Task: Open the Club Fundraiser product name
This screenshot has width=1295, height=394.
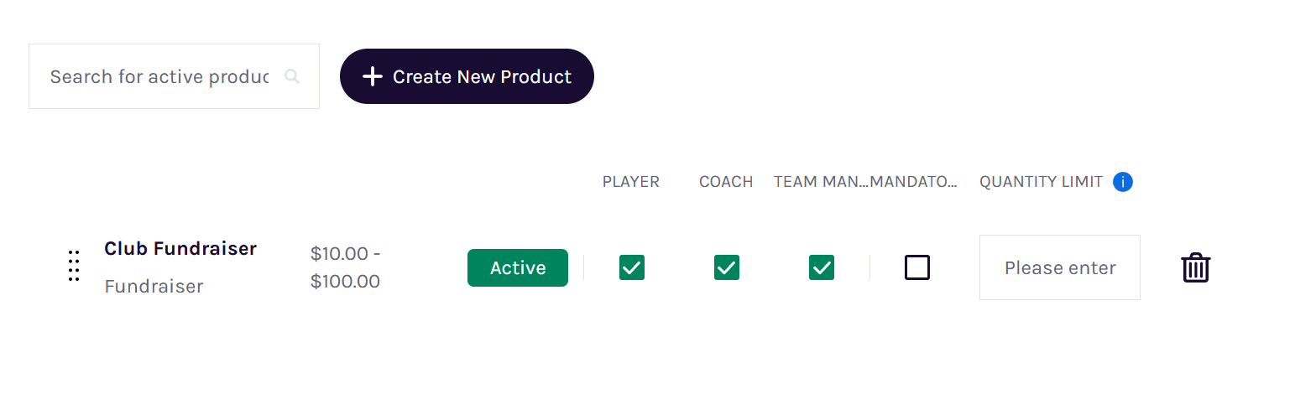Action: tap(180, 248)
